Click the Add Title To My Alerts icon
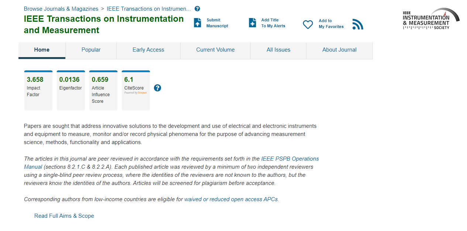This screenshot has width=467, height=231. tap(253, 23)
